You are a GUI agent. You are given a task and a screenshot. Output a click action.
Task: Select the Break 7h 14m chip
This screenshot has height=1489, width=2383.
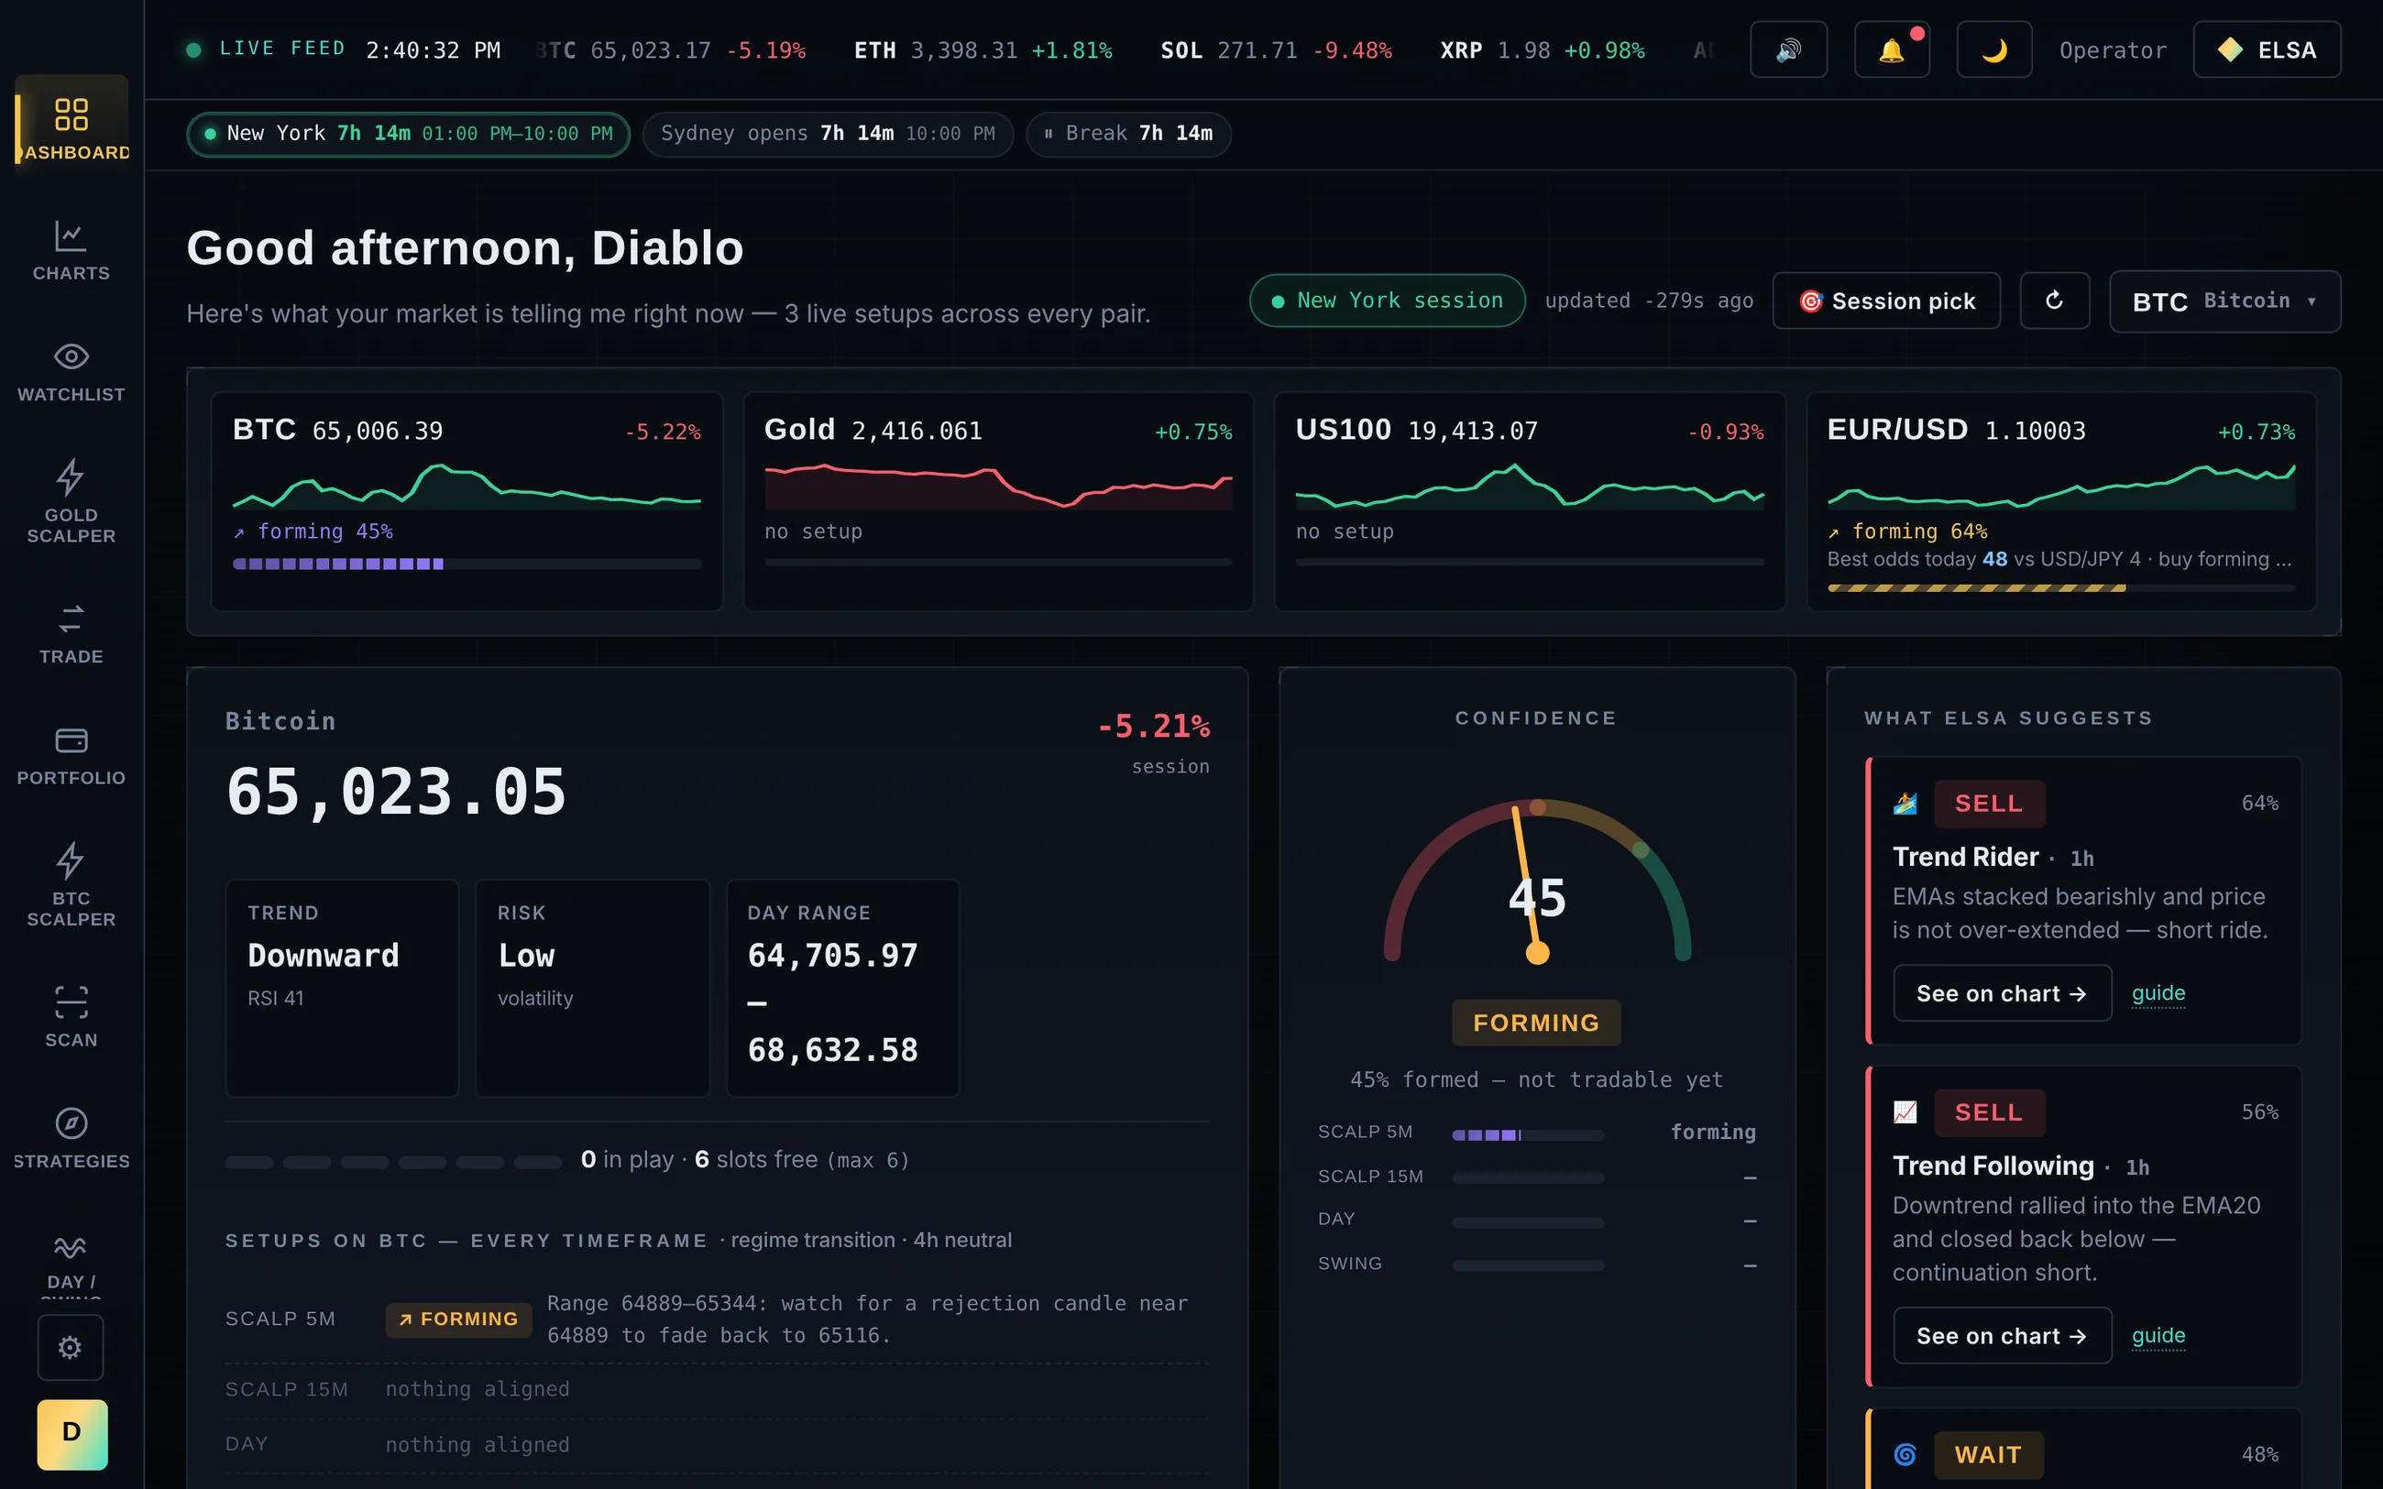pos(1128,134)
